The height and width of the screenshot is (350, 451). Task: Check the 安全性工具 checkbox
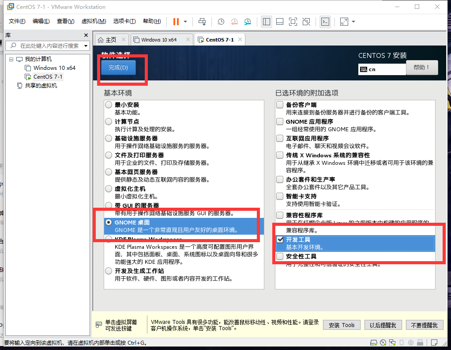[x=280, y=256]
